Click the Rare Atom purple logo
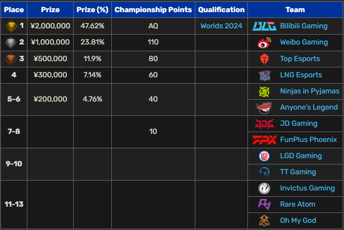 pos(265,204)
